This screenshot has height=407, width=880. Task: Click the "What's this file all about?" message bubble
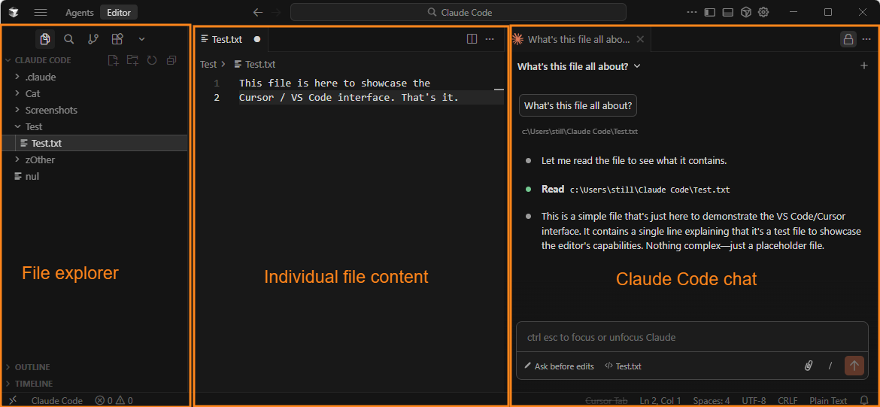tap(578, 105)
